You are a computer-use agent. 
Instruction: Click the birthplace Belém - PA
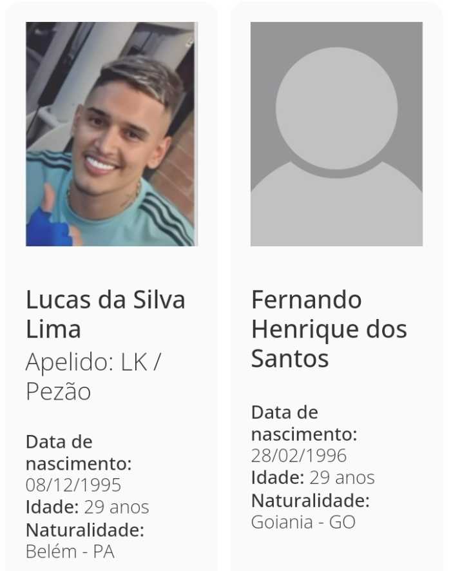point(70,552)
